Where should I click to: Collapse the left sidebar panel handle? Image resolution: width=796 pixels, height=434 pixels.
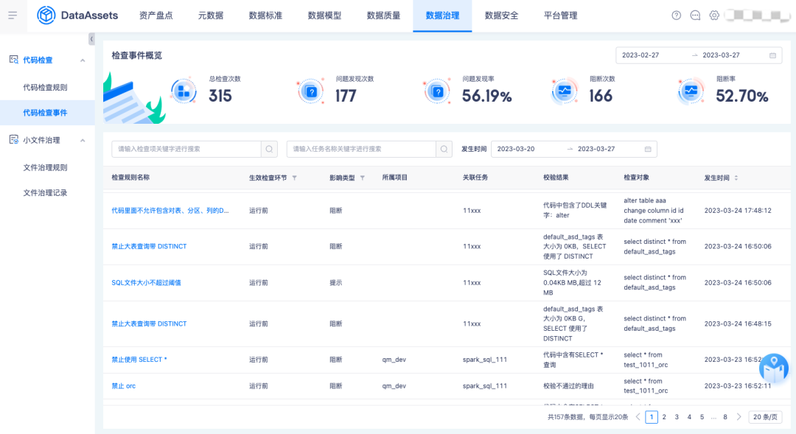coord(91,39)
